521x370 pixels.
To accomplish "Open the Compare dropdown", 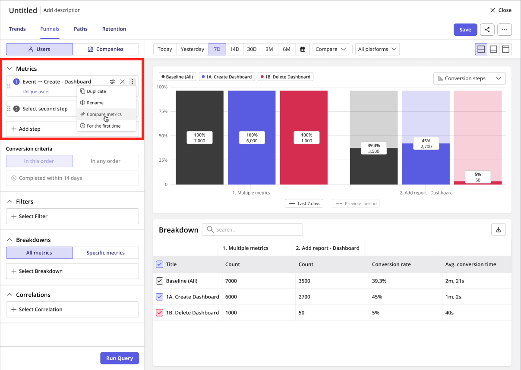I will (331, 49).
